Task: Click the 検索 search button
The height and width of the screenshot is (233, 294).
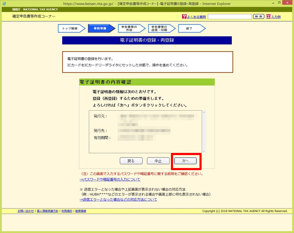Action: [258, 17]
